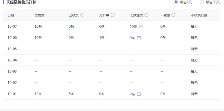Download invalid submissions for 10-07
Image resolution: width=224 pixels, height=111 pixels.
[141, 26]
